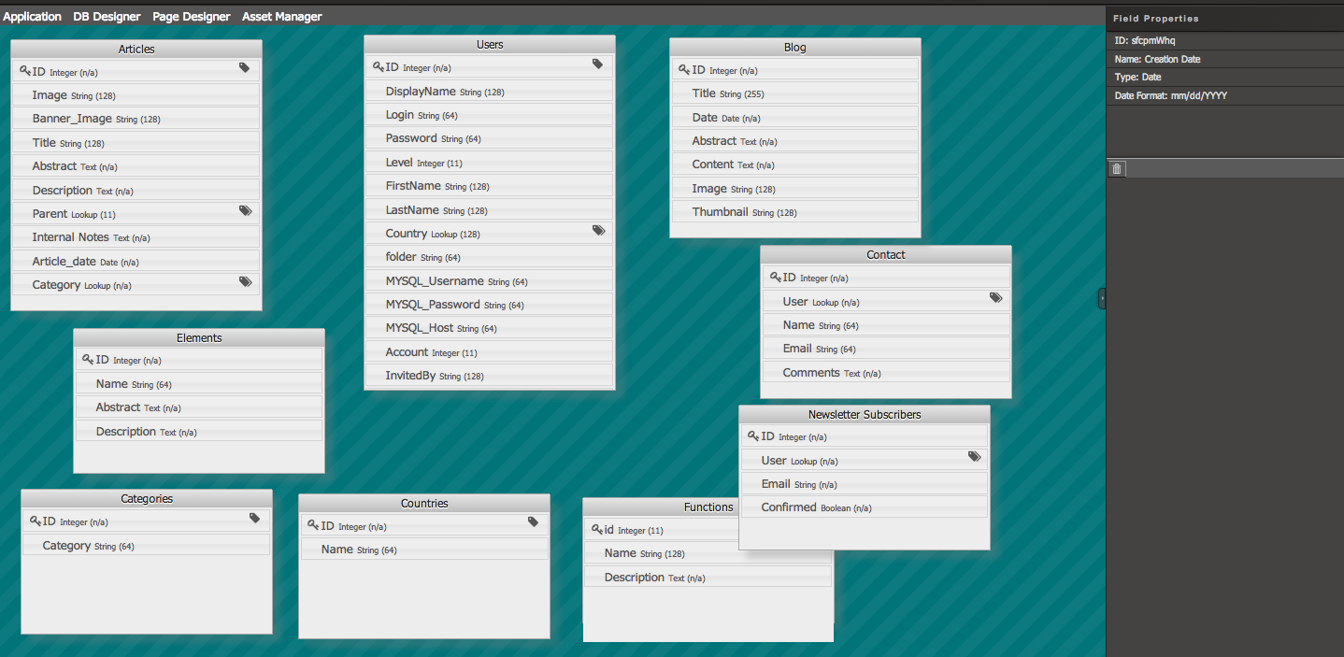Image resolution: width=1344 pixels, height=657 pixels.
Task: Click the key icon in Elements table
Action: [88, 359]
